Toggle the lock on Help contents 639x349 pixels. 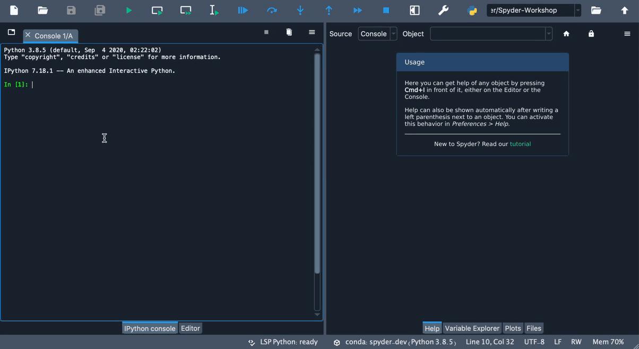[591, 33]
